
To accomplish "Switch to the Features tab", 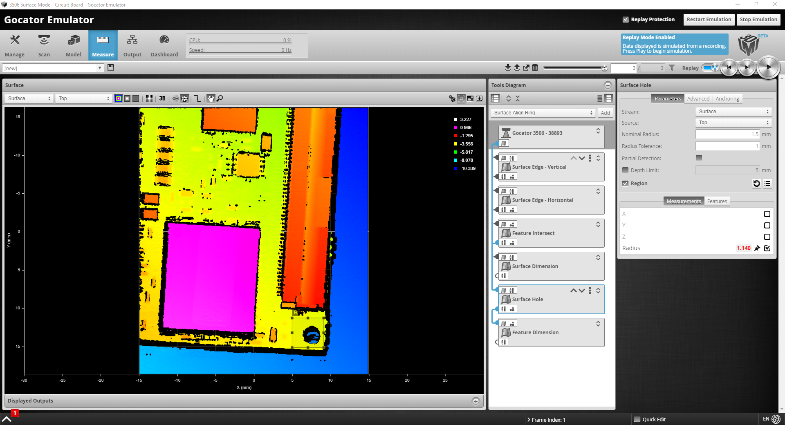I will [717, 201].
